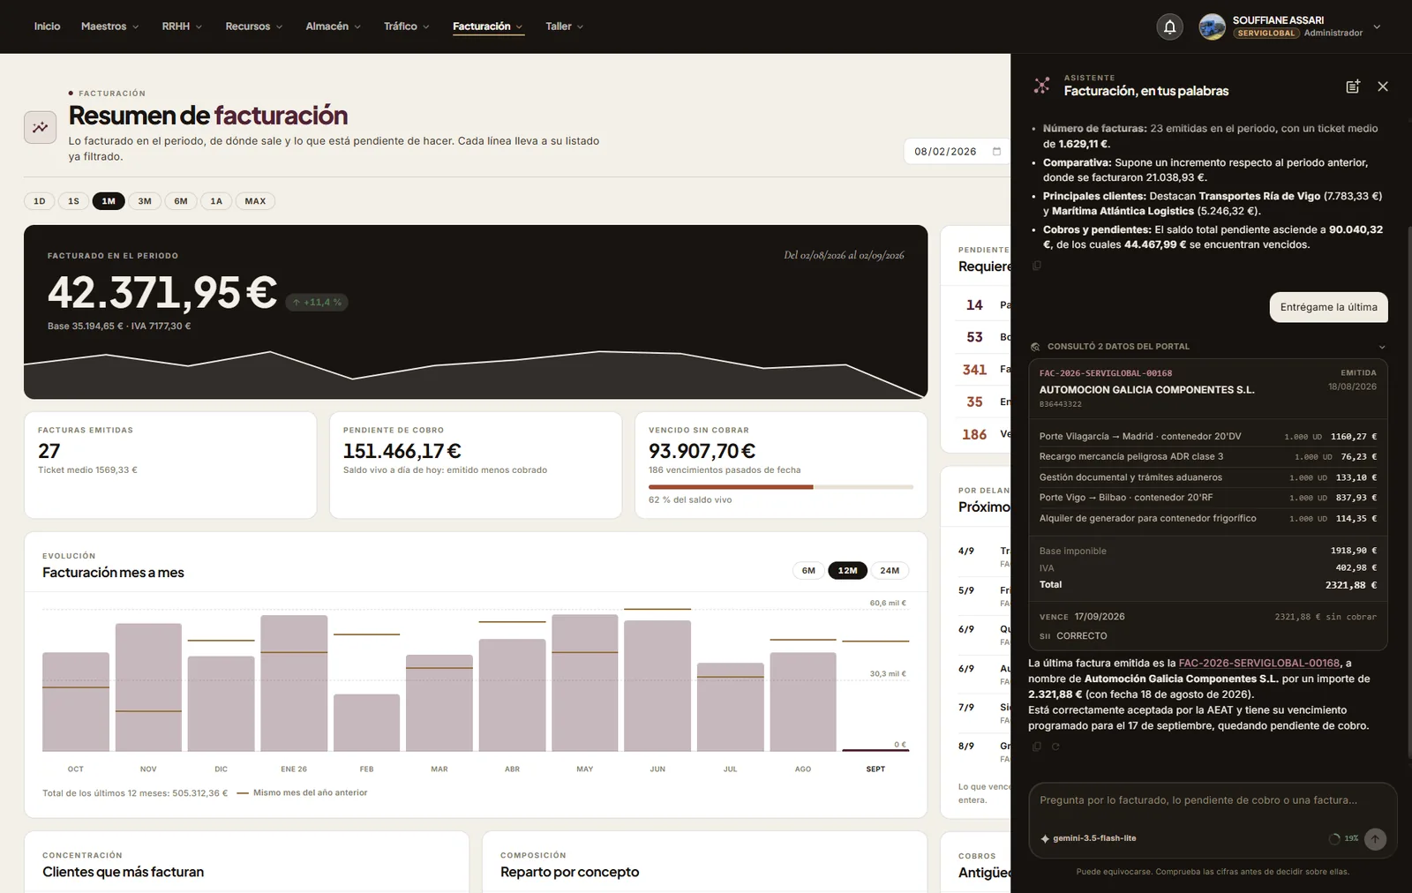
Task: Focus the assistant question input field
Action: [x=1213, y=800]
